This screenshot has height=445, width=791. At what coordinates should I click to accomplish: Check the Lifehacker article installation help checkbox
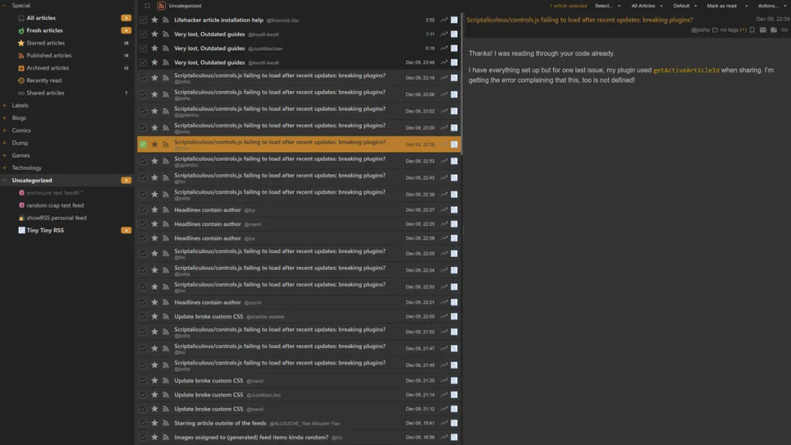pos(143,20)
